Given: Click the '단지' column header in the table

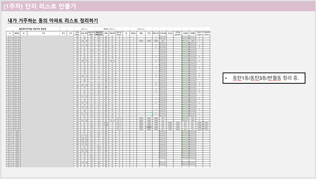Looking at the screenshot, I should point(43,34).
